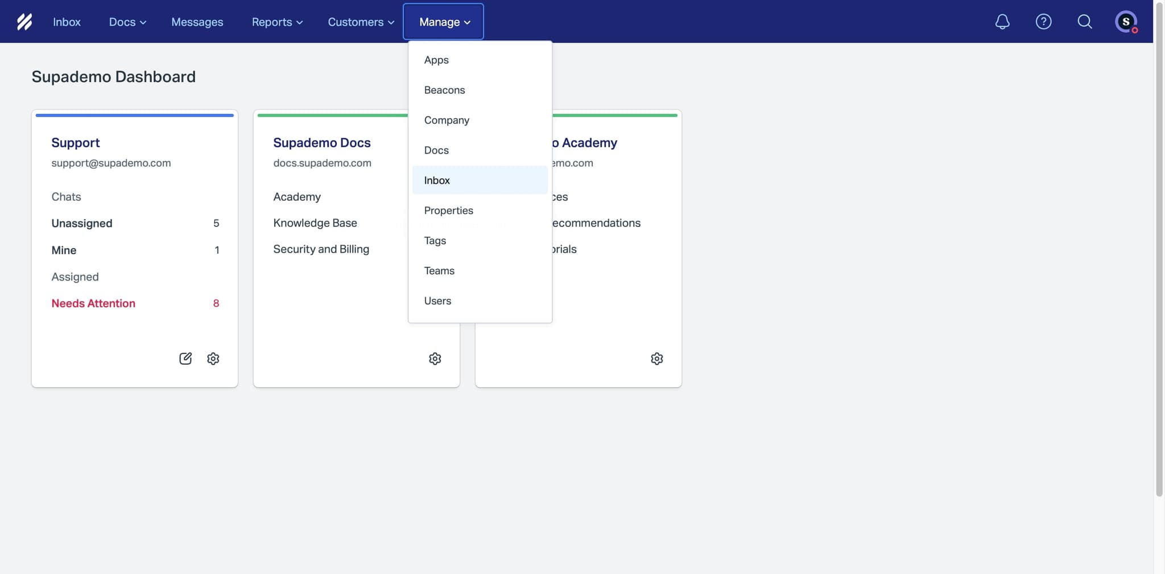The image size is (1165, 574).
Task: Go to Messages in the top navigation
Action: 197,22
